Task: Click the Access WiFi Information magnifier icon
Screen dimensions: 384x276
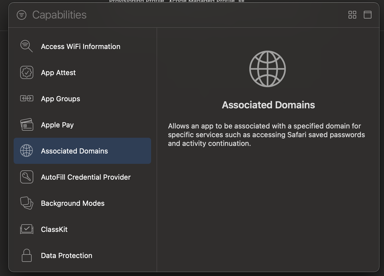Action: point(26,46)
